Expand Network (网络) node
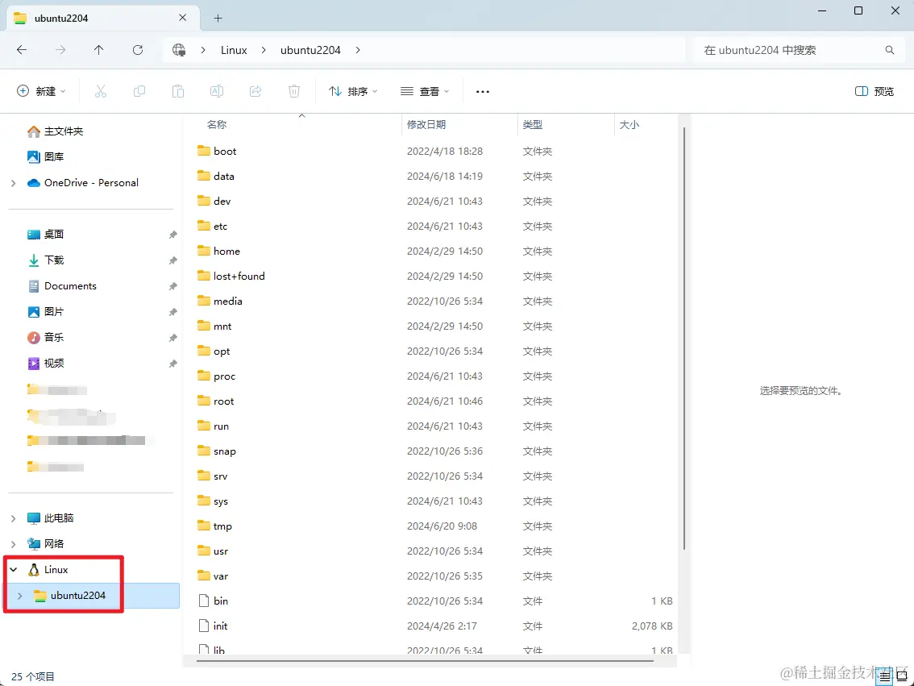 coord(14,544)
